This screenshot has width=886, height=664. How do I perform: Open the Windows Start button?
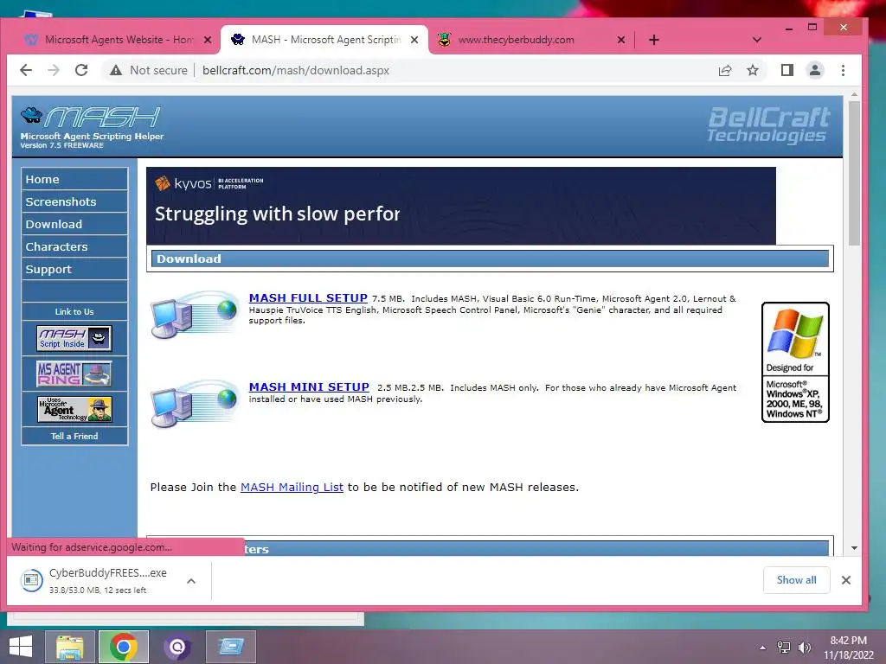(21, 647)
